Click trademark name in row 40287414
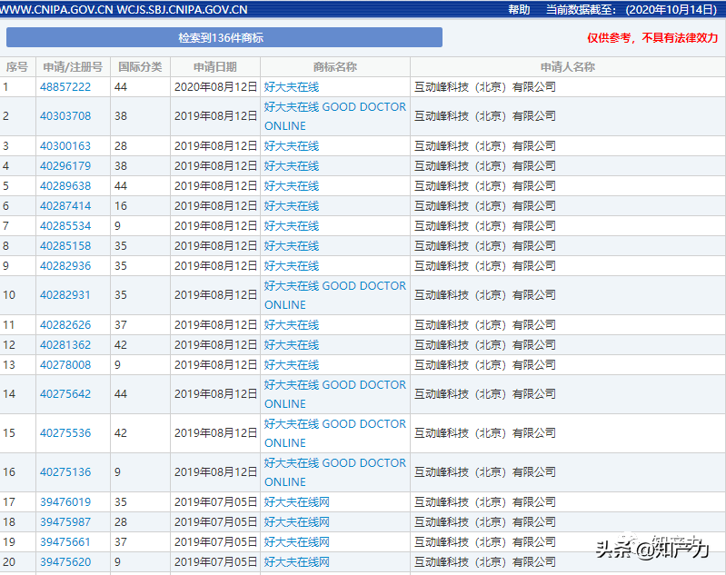The image size is (726, 575). 292,206
